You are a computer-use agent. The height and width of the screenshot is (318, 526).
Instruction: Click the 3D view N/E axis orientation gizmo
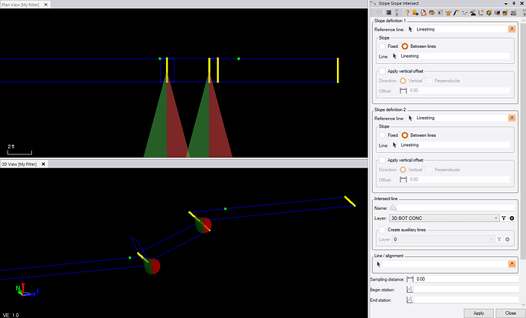(27, 290)
